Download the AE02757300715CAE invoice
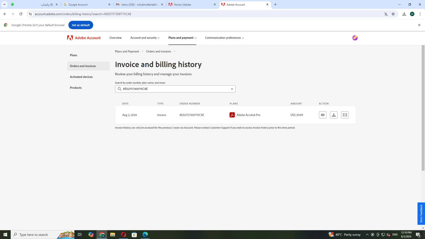 [x=334, y=115]
